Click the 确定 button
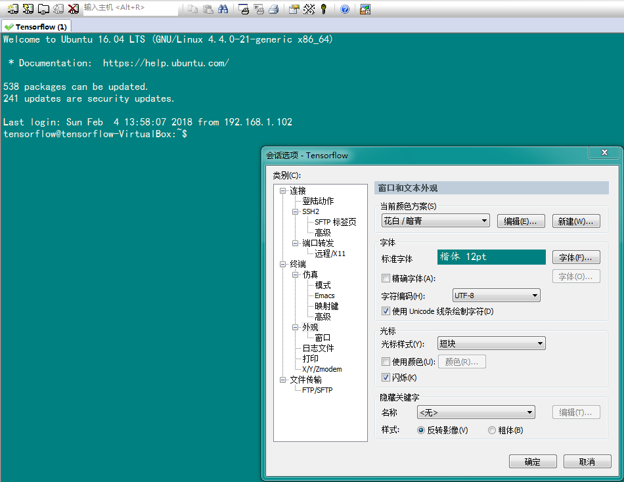The width and height of the screenshot is (624, 482). pyautogui.click(x=533, y=462)
